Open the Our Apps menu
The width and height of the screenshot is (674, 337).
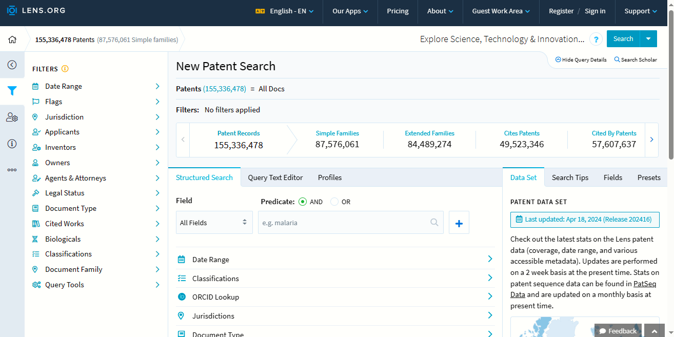pos(350,11)
